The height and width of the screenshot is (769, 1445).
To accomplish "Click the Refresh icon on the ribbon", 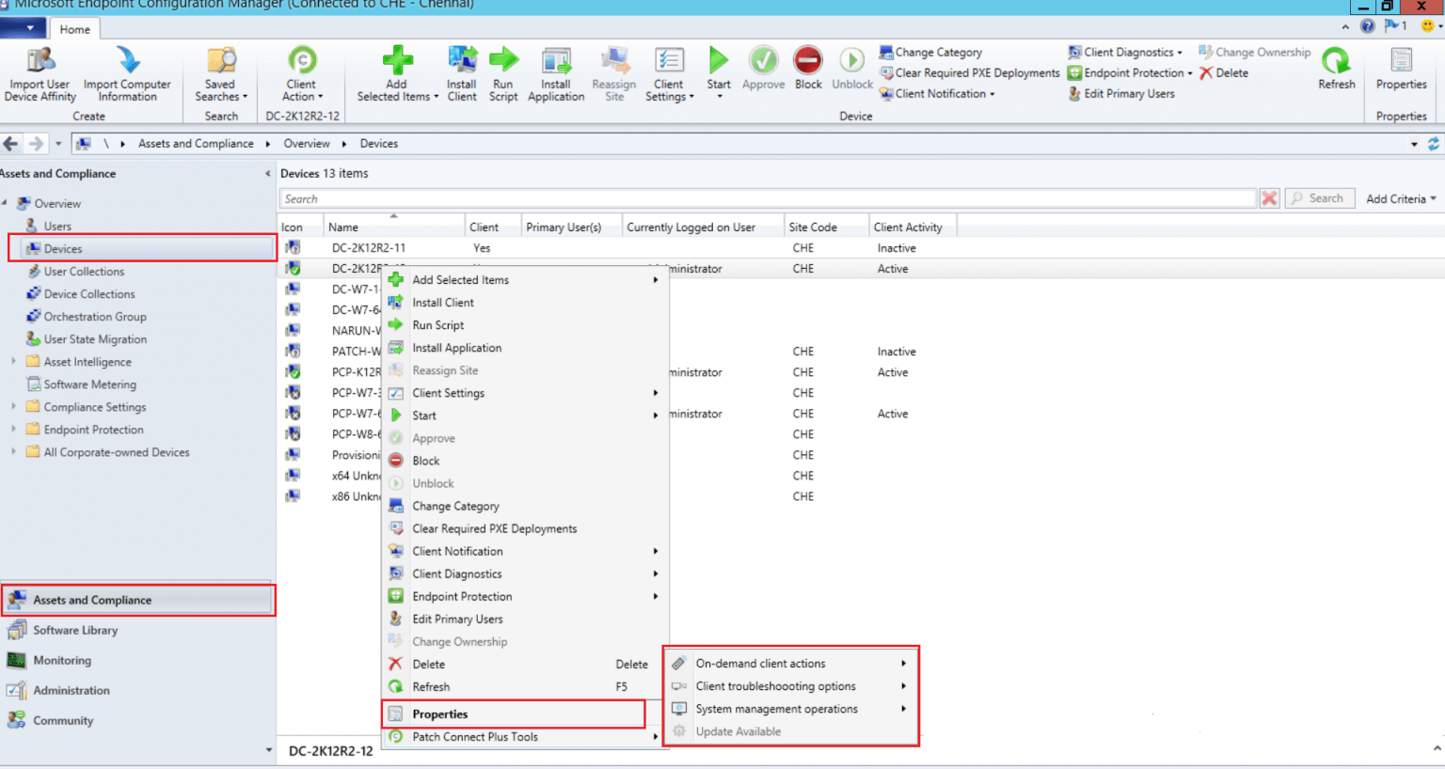I will [1336, 66].
